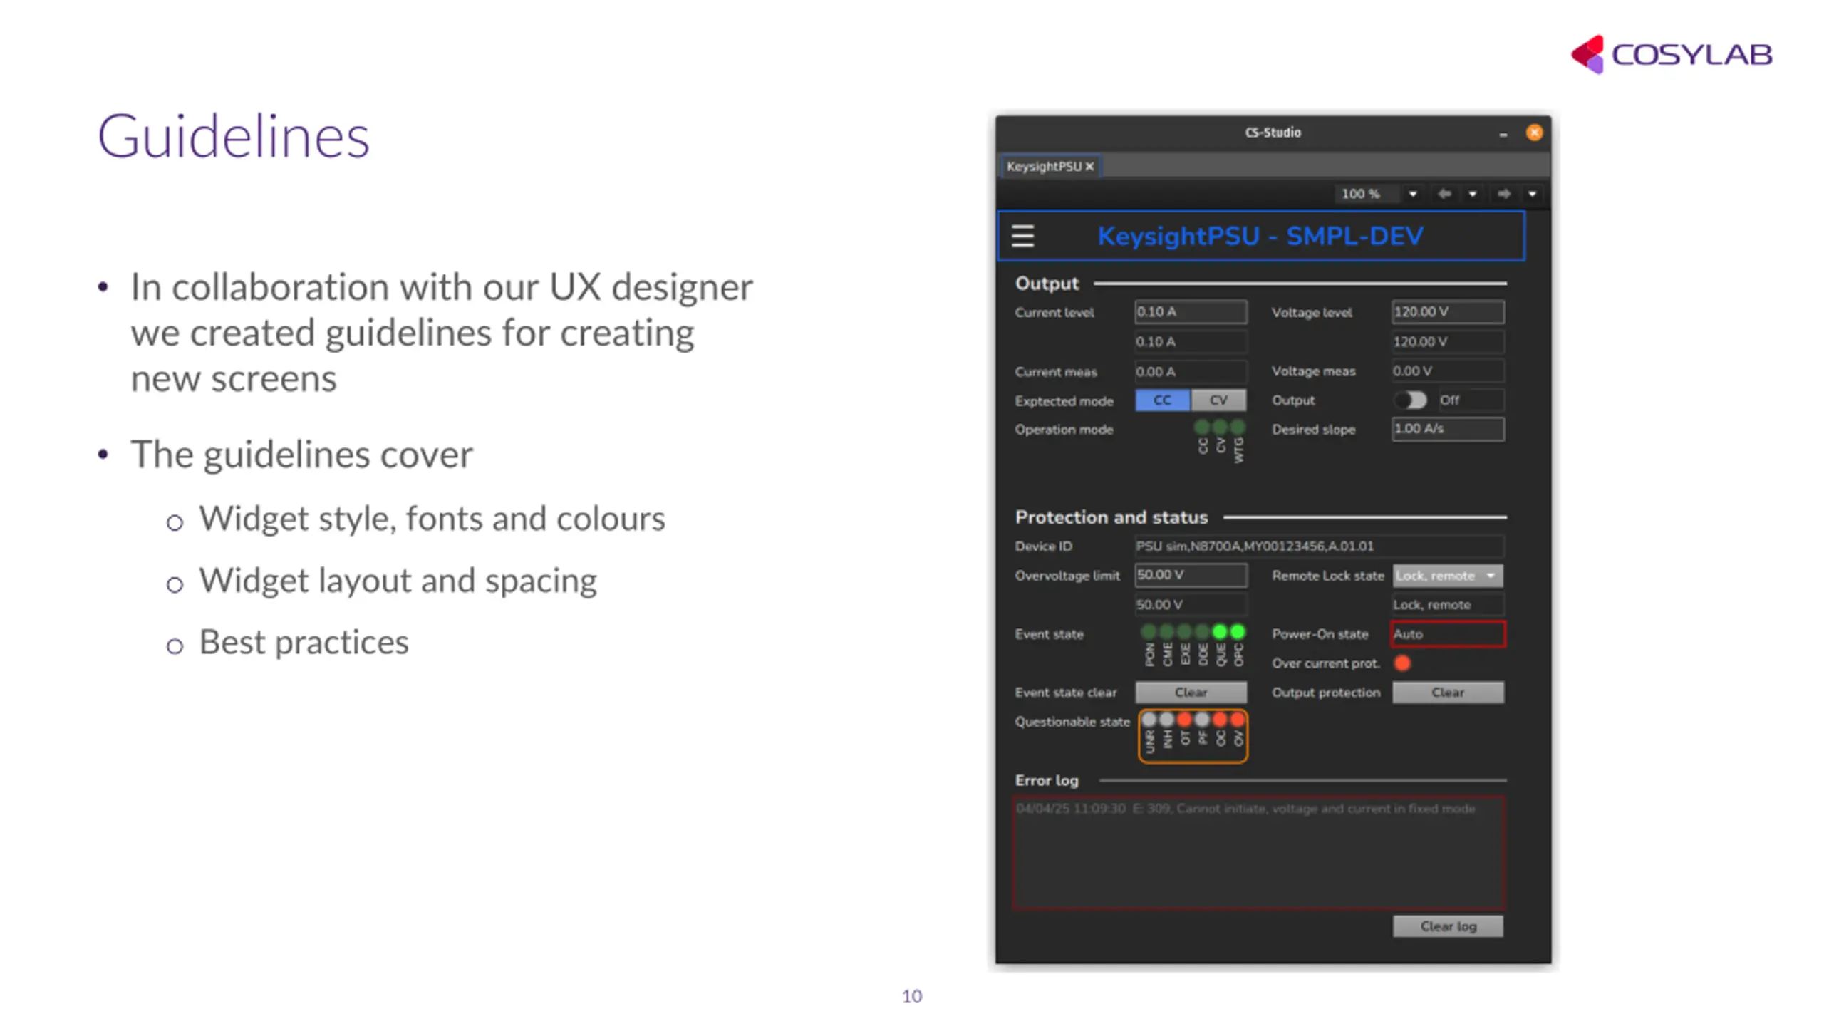Click the Clear log button
1824x1026 pixels.
1448,926
